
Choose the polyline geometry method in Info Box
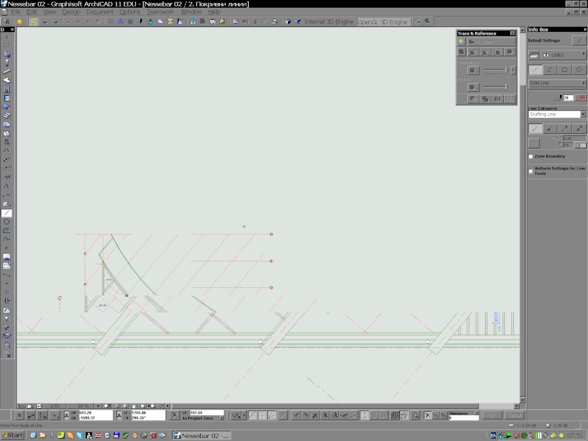(x=550, y=69)
